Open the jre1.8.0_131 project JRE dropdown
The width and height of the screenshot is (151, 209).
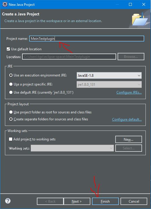pyautogui.click(x=109, y=84)
